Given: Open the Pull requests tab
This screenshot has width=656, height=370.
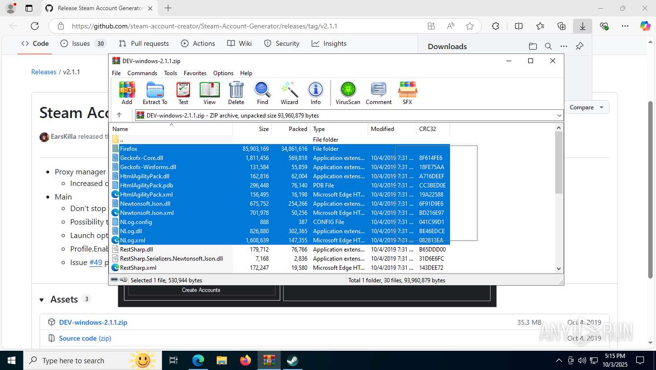Looking at the screenshot, I should click(x=144, y=43).
